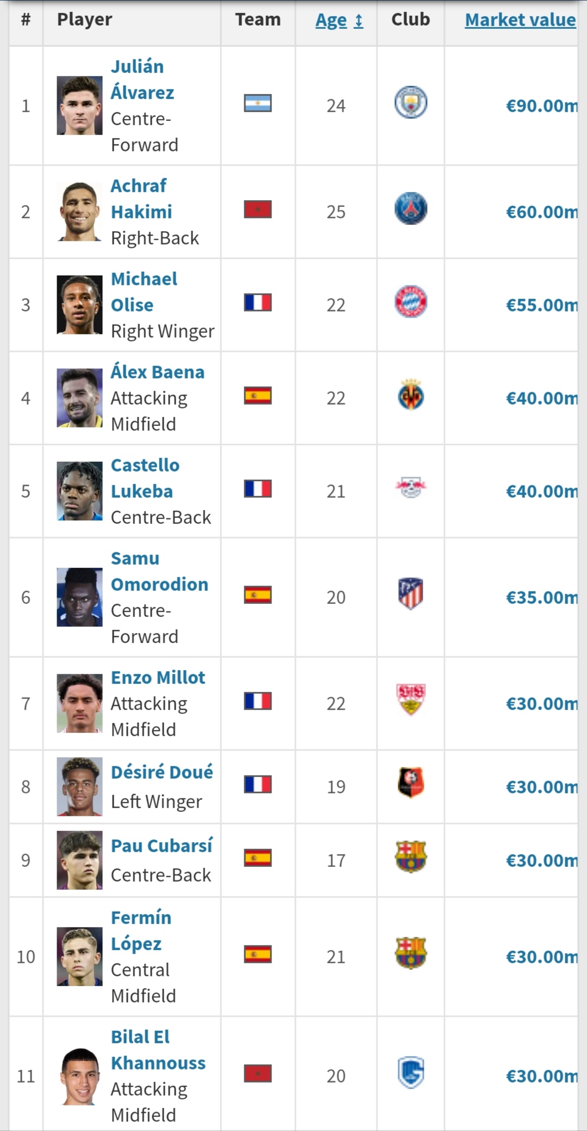
Task: Open Fermín López player profile link
Action: 141,931
